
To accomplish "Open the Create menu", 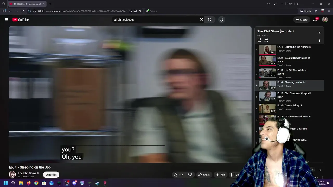I will [x=302, y=19].
